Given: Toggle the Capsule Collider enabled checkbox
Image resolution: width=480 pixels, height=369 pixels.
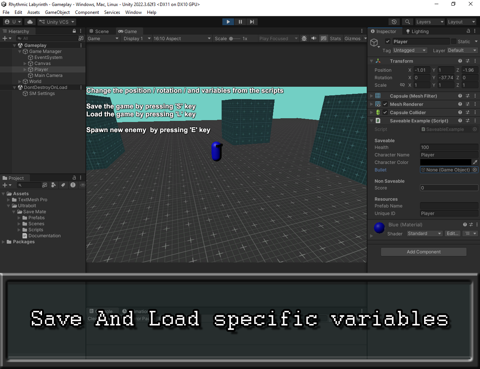Looking at the screenshot, I should (x=385, y=112).
